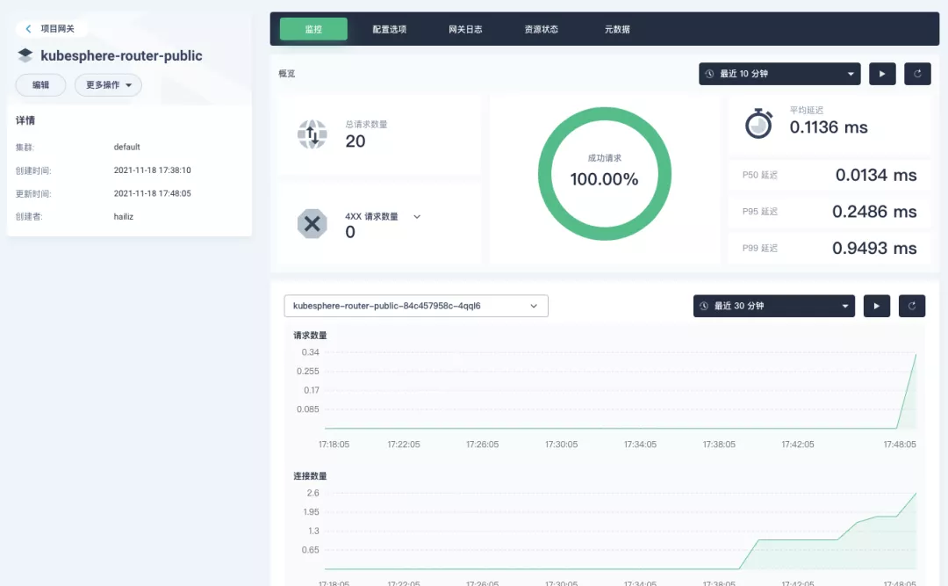Click creation time 2021-11-18 17:38:10
Screen dimensions: 948x586
(153, 170)
